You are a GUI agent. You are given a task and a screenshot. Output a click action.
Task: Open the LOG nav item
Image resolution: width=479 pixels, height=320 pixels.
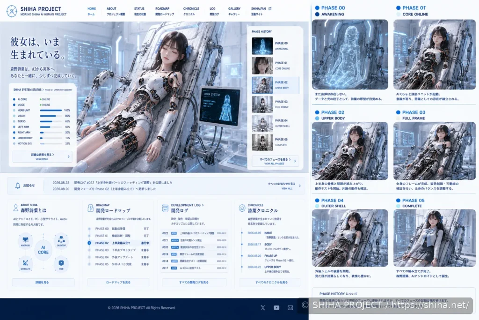pos(214,11)
